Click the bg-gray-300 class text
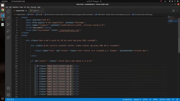 96,45
